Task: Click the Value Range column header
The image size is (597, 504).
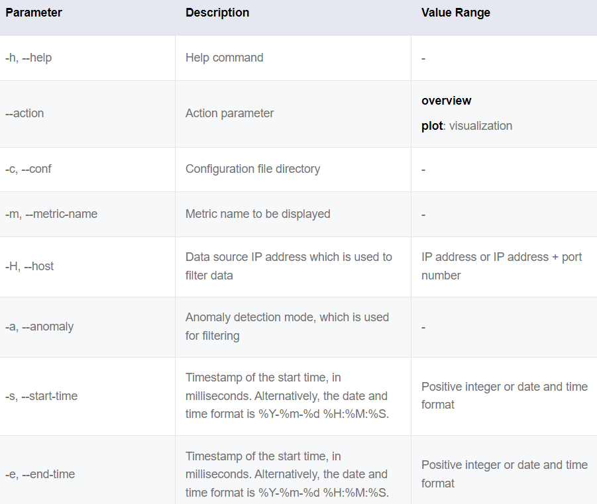Action: tap(456, 13)
